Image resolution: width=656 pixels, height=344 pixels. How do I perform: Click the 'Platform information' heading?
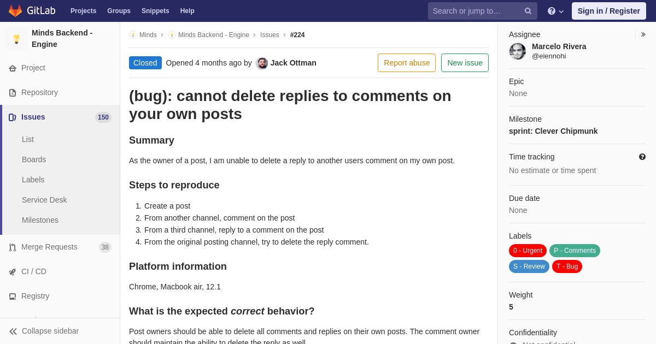click(x=178, y=266)
